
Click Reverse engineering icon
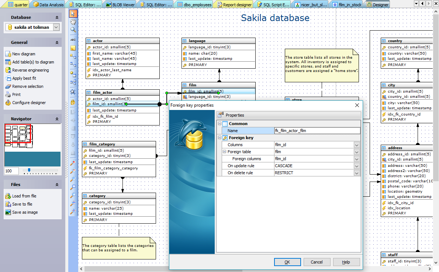tap(8, 70)
